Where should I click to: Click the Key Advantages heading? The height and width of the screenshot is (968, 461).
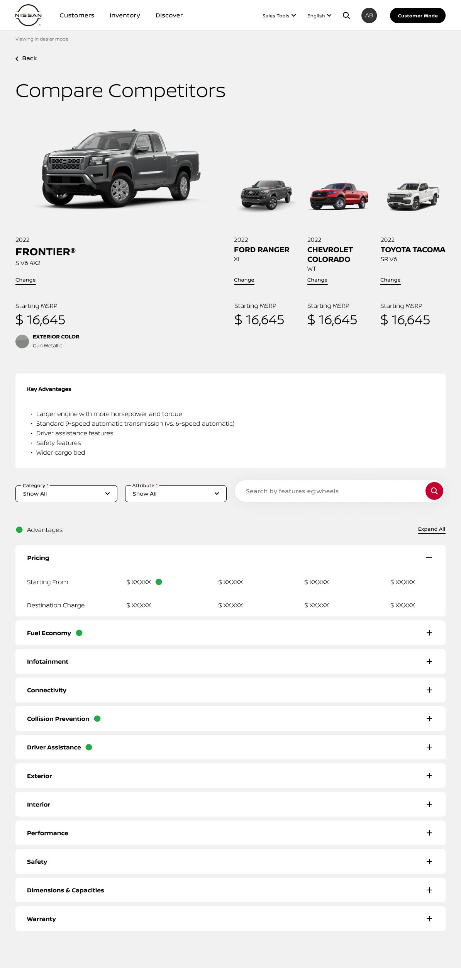coord(49,389)
